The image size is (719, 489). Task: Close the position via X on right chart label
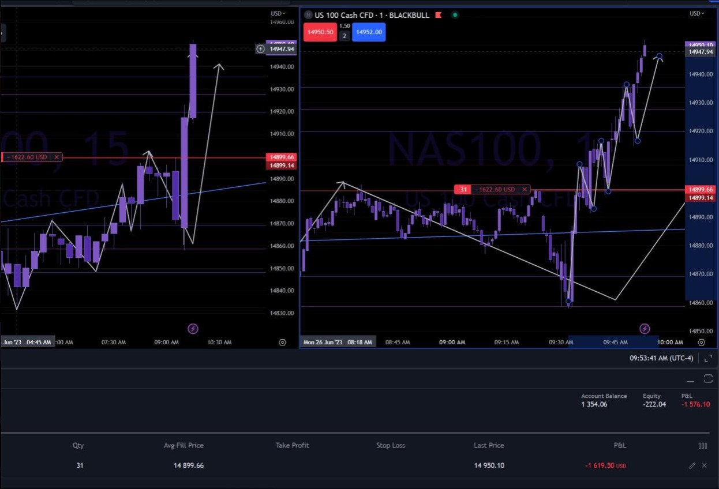pos(524,189)
